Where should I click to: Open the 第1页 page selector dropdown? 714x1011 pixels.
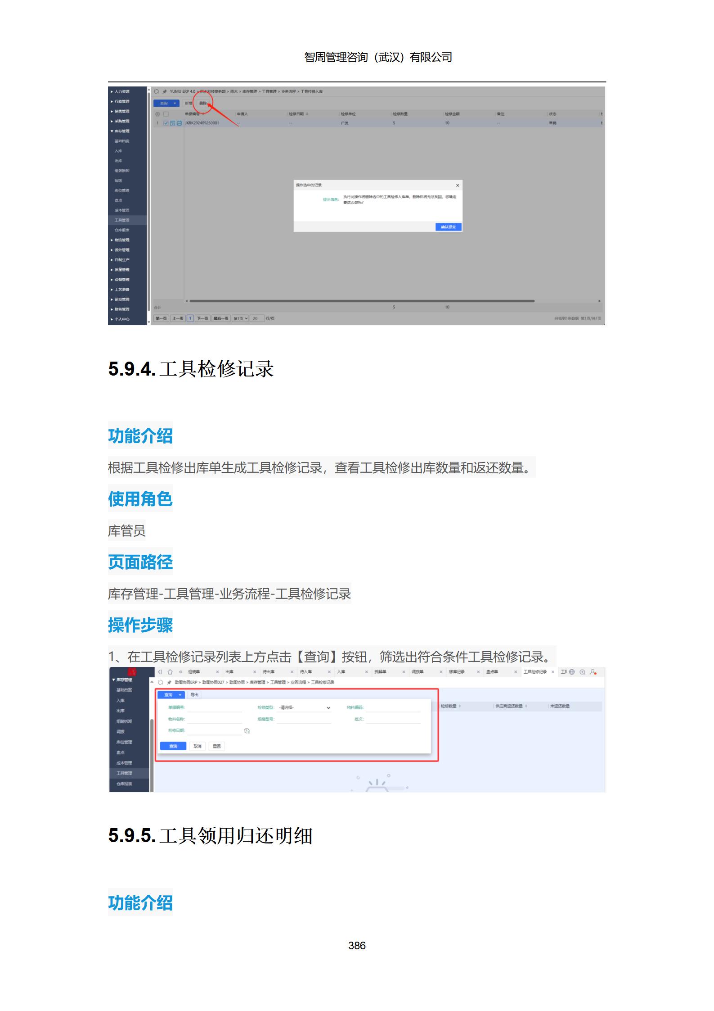click(241, 318)
